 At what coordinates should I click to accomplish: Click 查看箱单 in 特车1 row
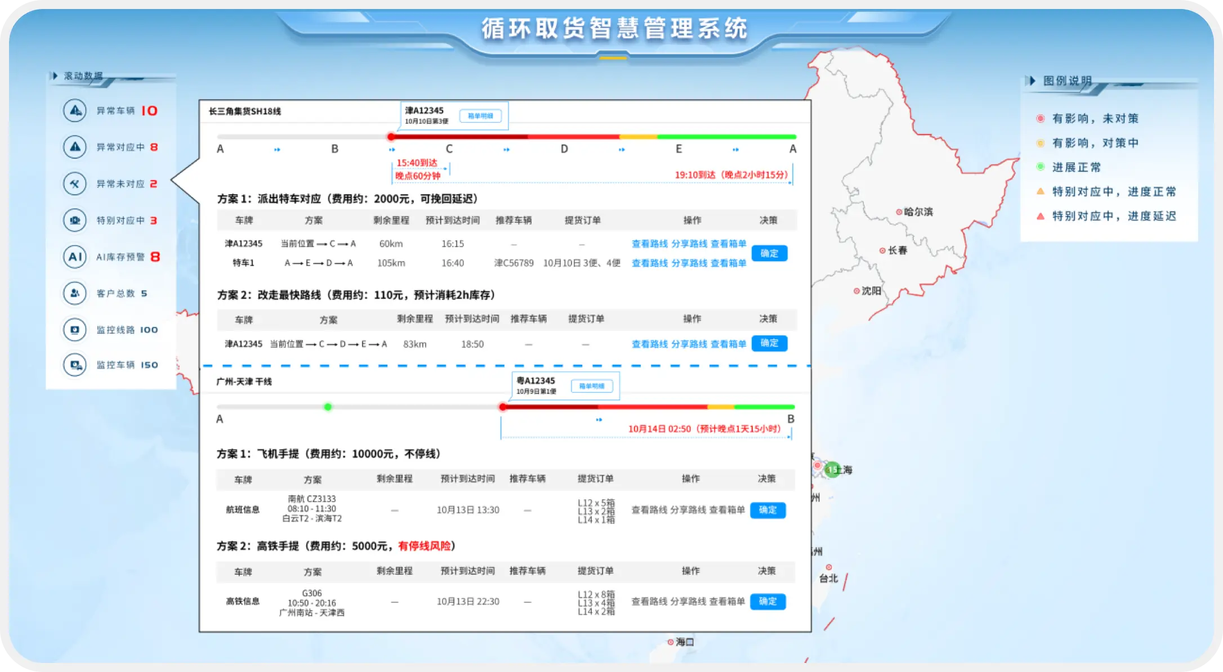tap(729, 263)
